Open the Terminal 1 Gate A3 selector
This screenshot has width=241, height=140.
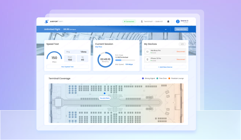click(x=152, y=21)
